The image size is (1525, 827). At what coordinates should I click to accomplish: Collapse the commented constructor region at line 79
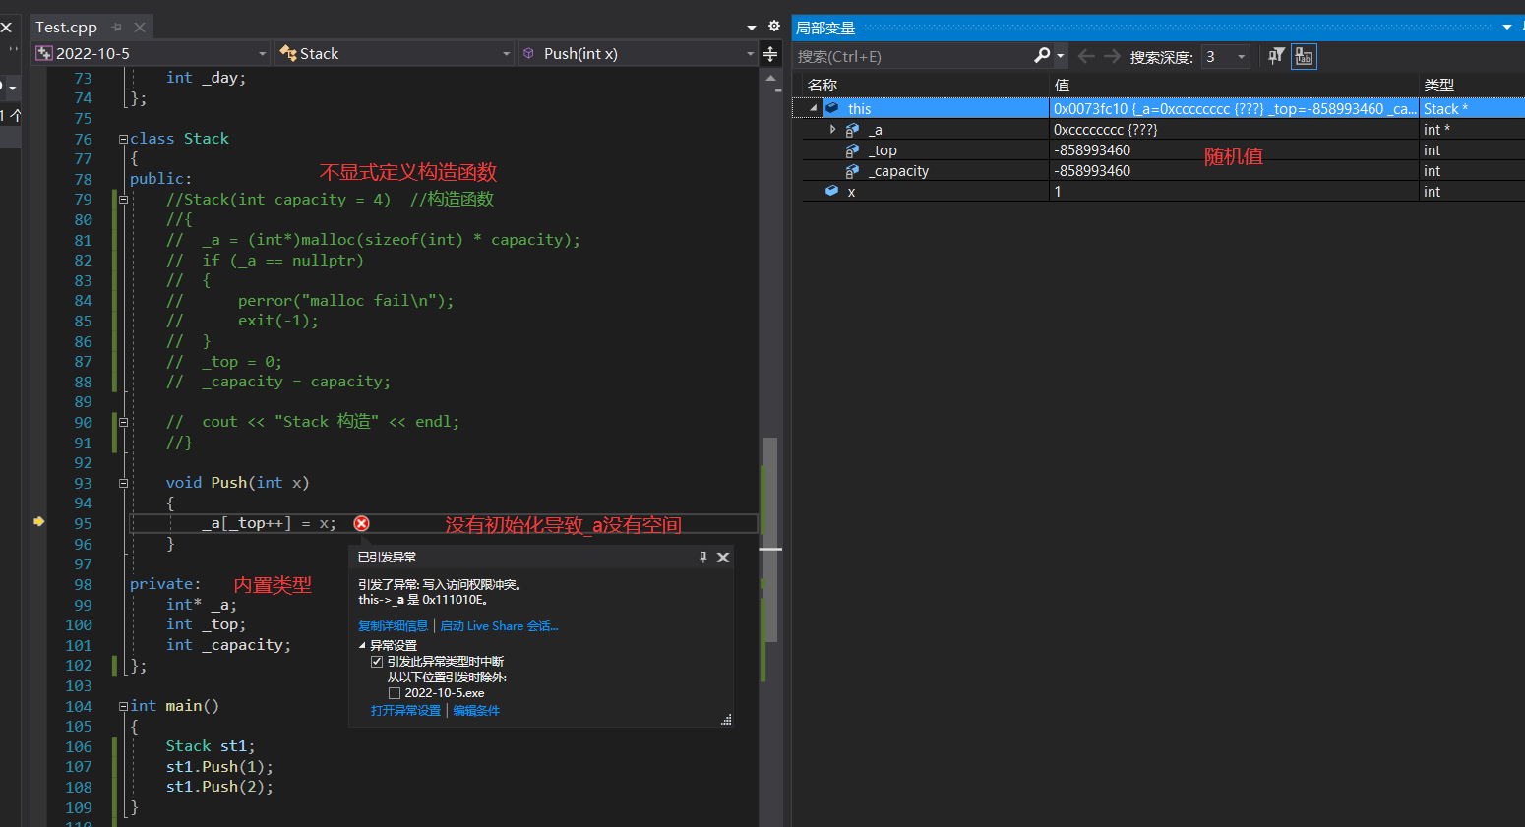pyautogui.click(x=123, y=200)
